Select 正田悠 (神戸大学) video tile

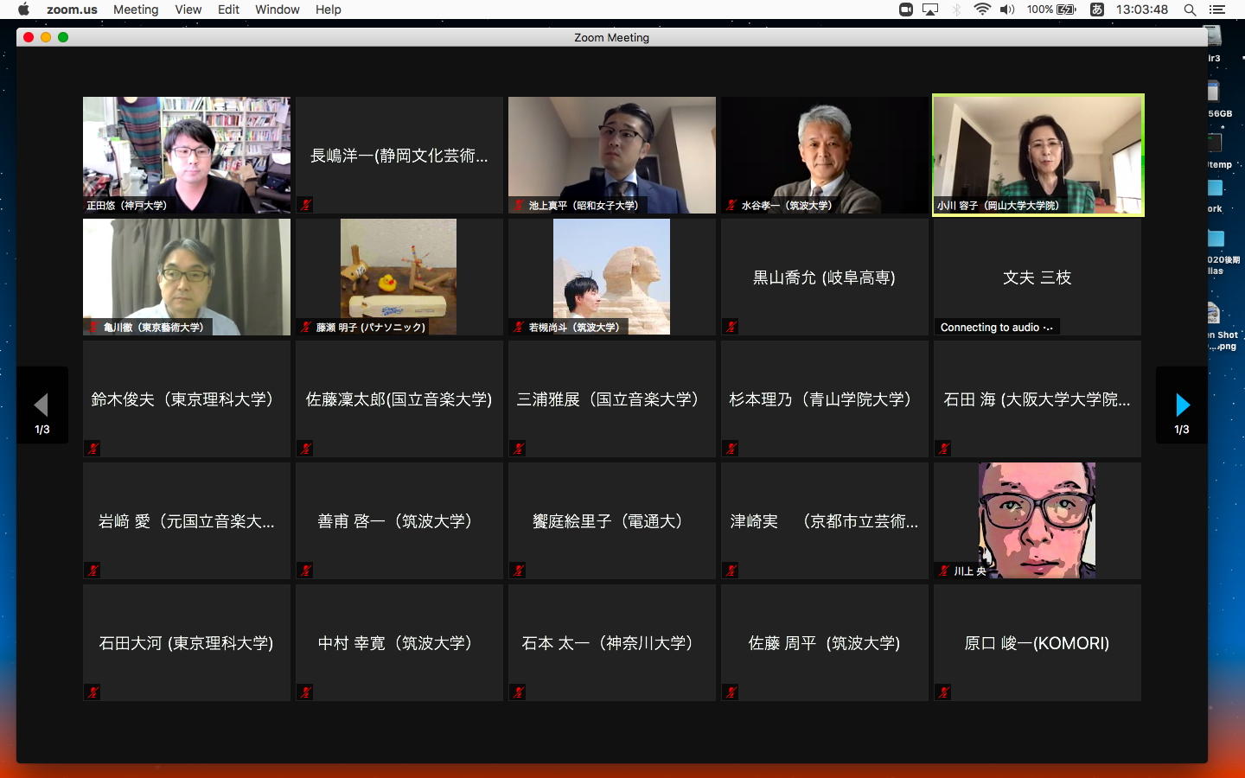[187, 155]
